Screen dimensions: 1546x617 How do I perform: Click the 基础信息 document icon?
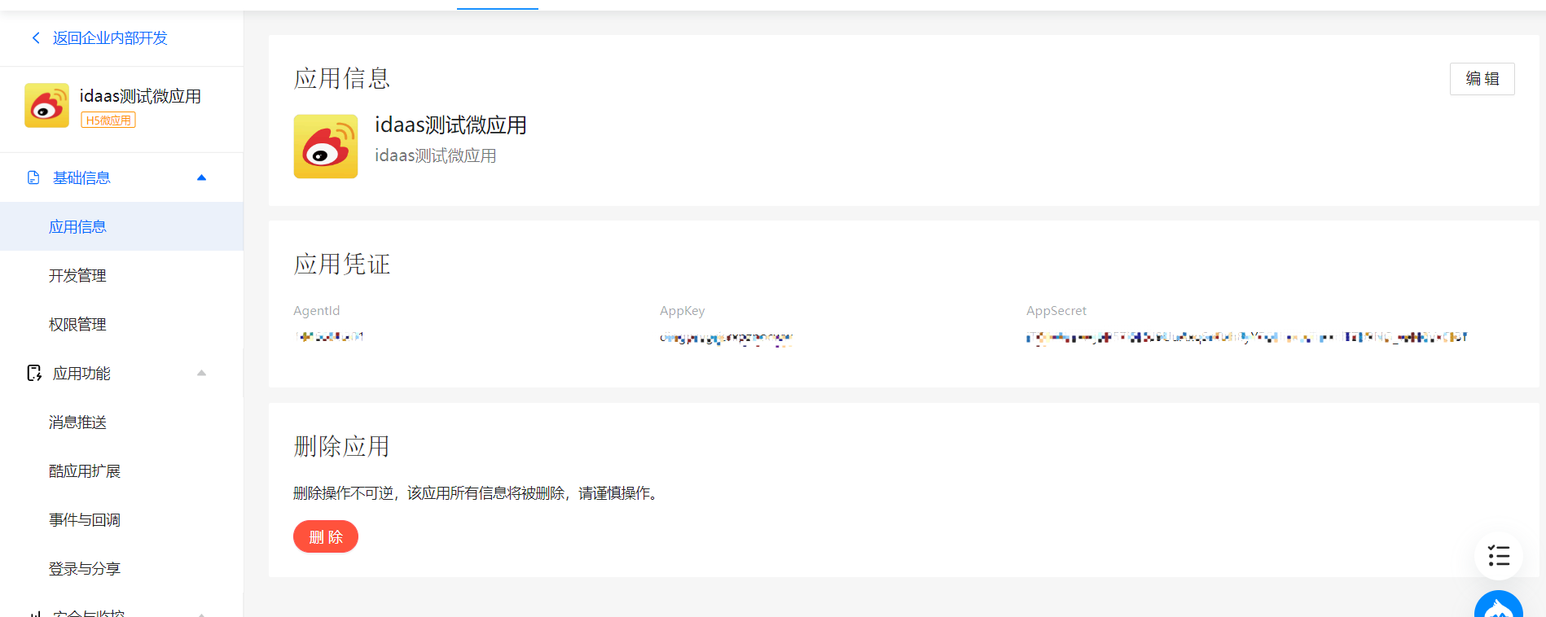point(33,177)
